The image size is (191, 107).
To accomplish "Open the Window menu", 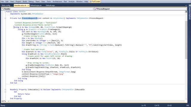I will pos(79,1).
